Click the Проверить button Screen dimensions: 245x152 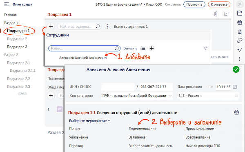tap(194, 4)
